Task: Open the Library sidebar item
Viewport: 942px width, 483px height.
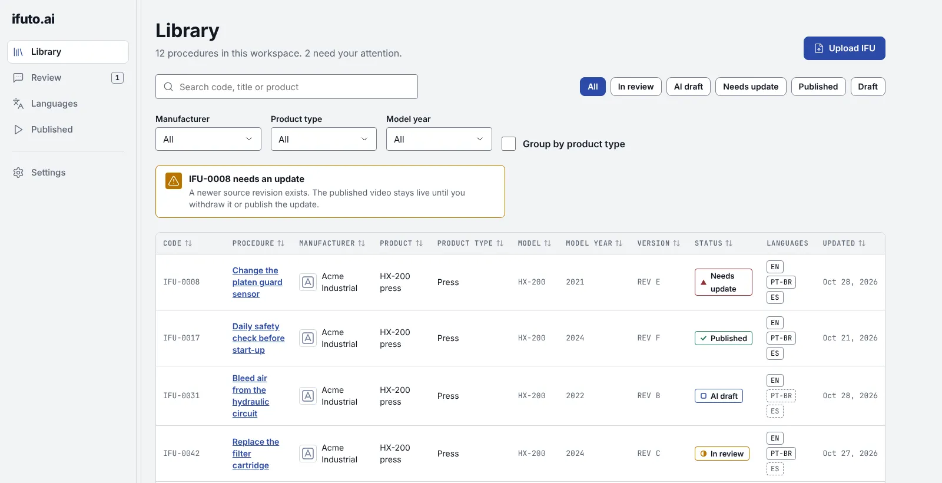Action: (68, 52)
